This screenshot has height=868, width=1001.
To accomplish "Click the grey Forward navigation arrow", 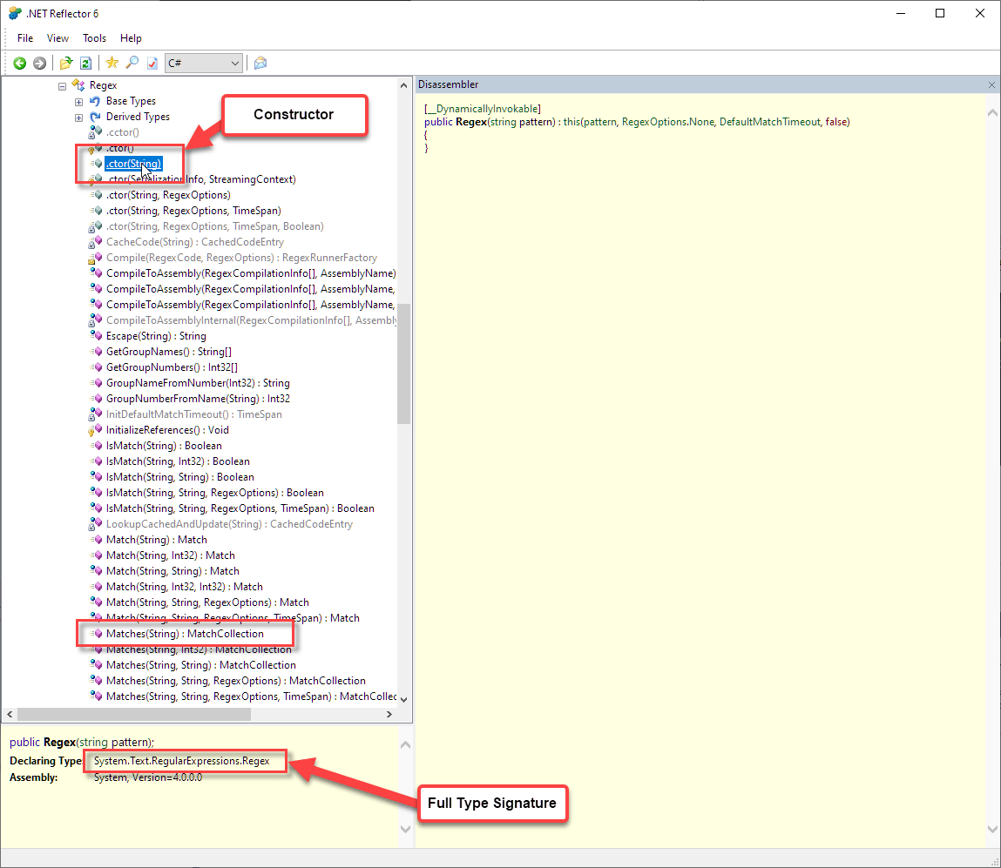I will point(39,63).
